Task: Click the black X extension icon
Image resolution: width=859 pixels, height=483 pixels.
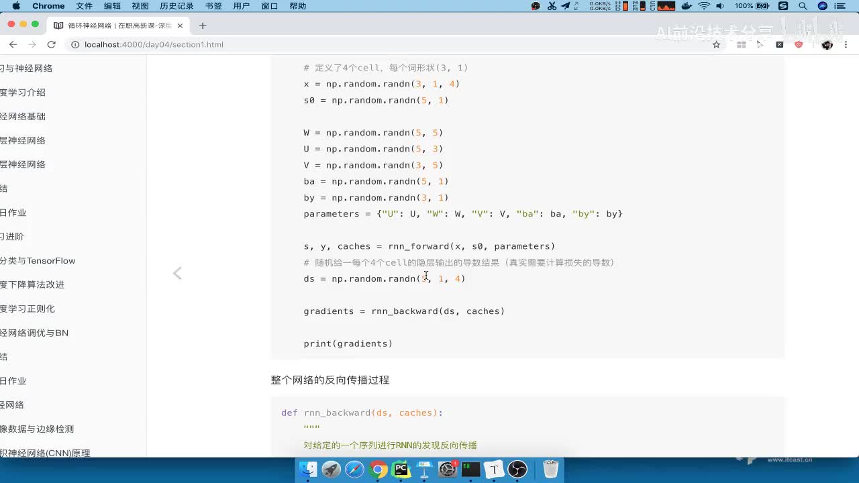Action: tap(779, 44)
